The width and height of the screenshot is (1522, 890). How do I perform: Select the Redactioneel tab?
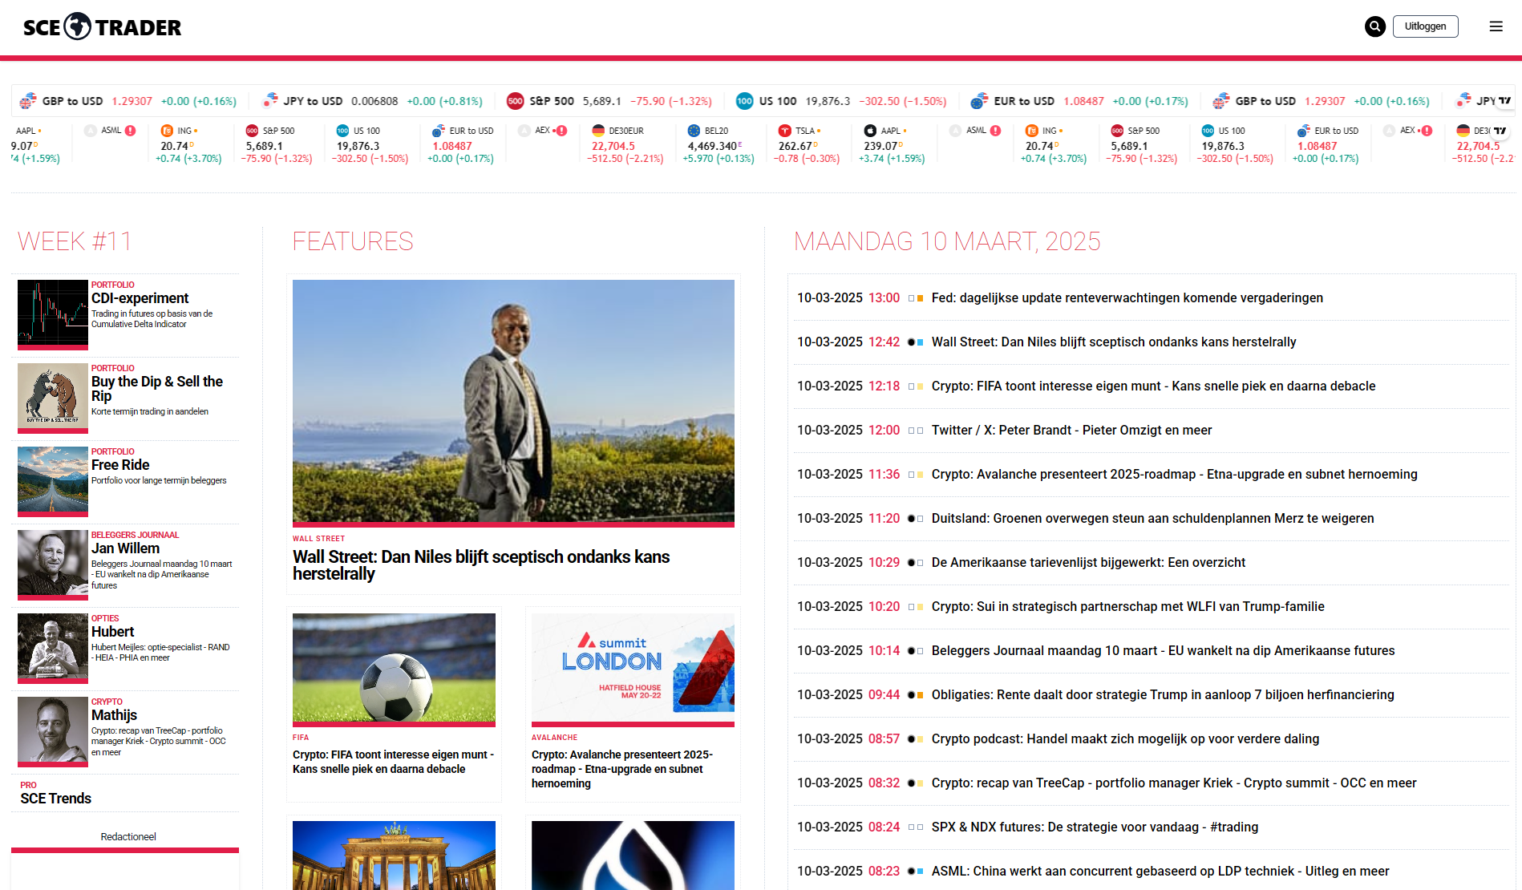128,836
